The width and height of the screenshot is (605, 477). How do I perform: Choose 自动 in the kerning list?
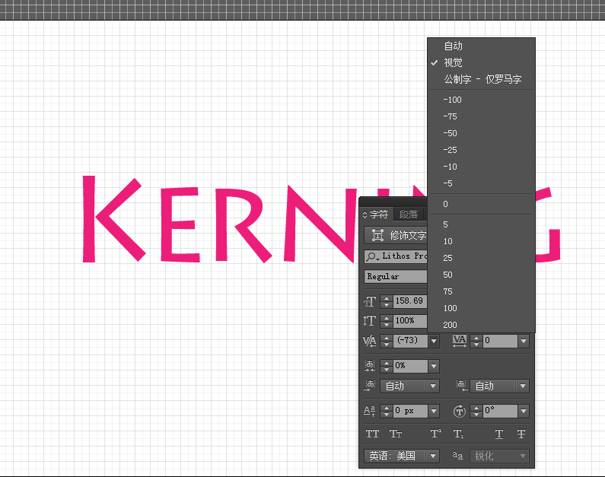pos(453,46)
